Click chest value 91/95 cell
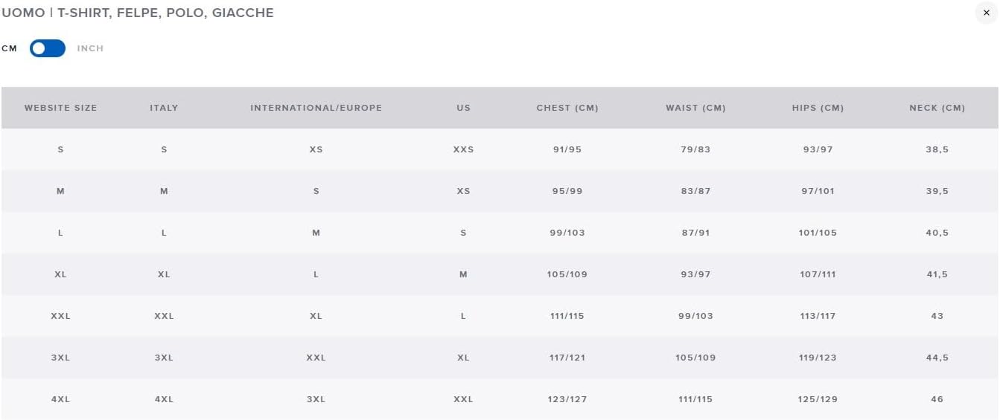 click(x=567, y=149)
